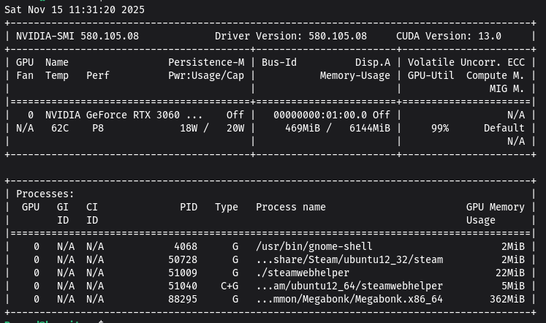The image size is (546, 323).
Task: Click the CUDA Version 13.0 text
Action: tap(449, 36)
